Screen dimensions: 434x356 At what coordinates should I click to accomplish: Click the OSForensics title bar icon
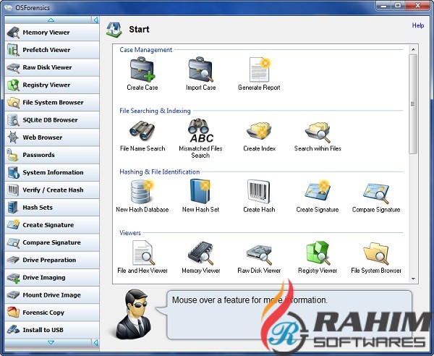pyautogui.click(x=8, y=7)
